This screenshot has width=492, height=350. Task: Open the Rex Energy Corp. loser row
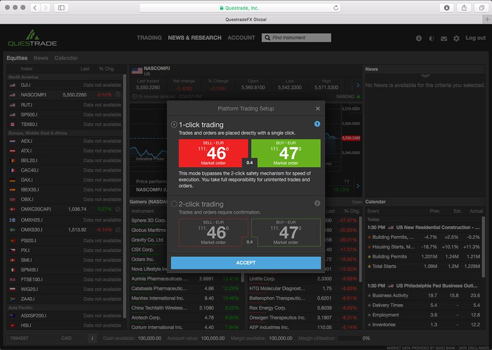click(x=303, y=308)
